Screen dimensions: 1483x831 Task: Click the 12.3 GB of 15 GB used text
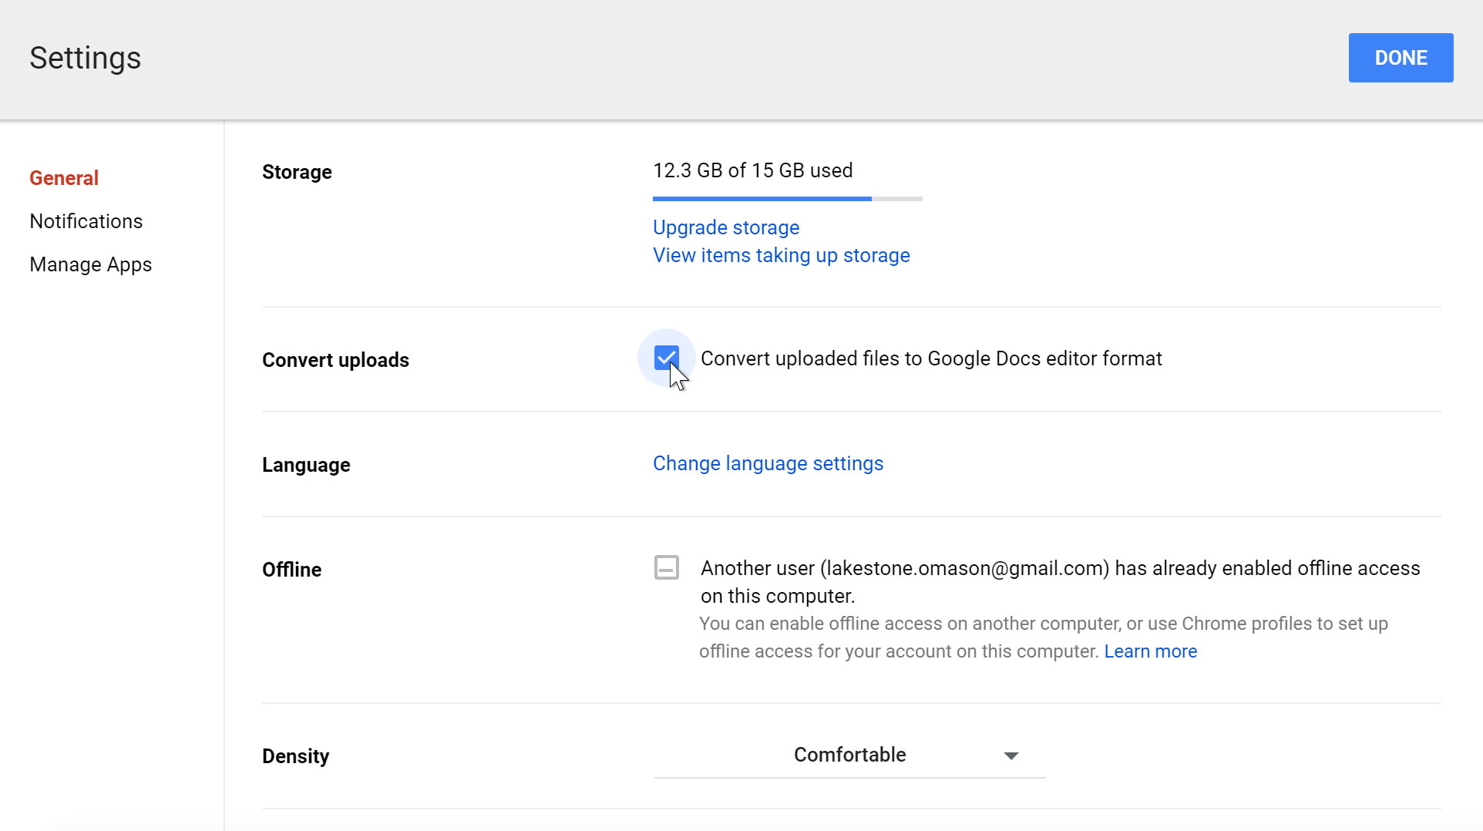click(x=752, y=170)
